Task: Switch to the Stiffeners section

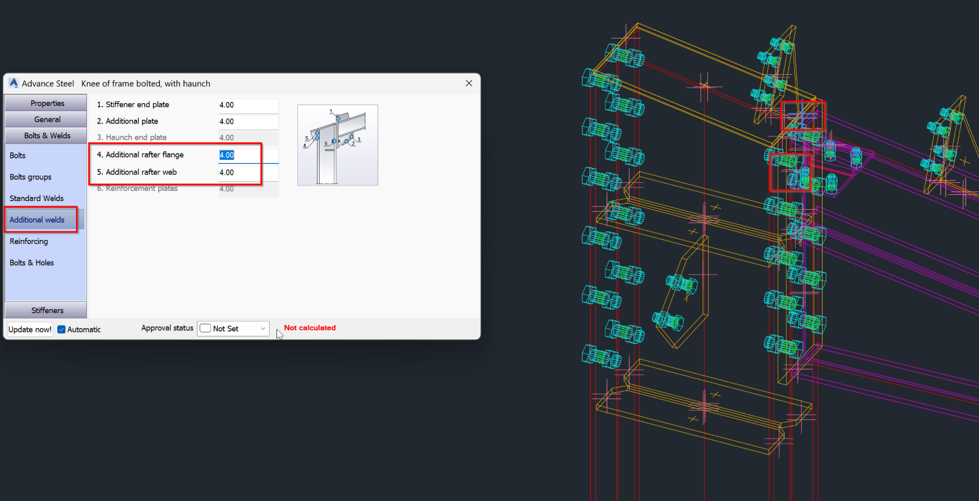Action: 45,310
